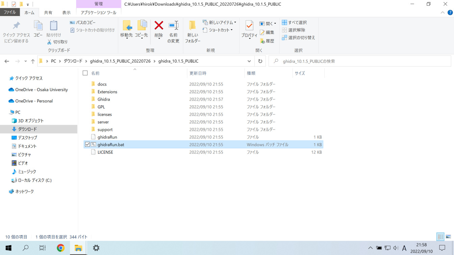Open Windows Start menu
Screen dimensions: 454x255
[8, 248]
